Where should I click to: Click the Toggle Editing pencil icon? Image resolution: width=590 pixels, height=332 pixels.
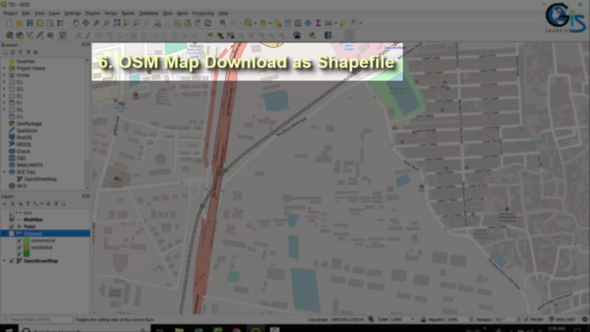(x=88, y=35)
